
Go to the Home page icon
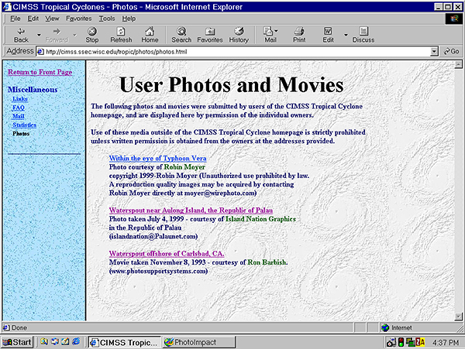150,34
